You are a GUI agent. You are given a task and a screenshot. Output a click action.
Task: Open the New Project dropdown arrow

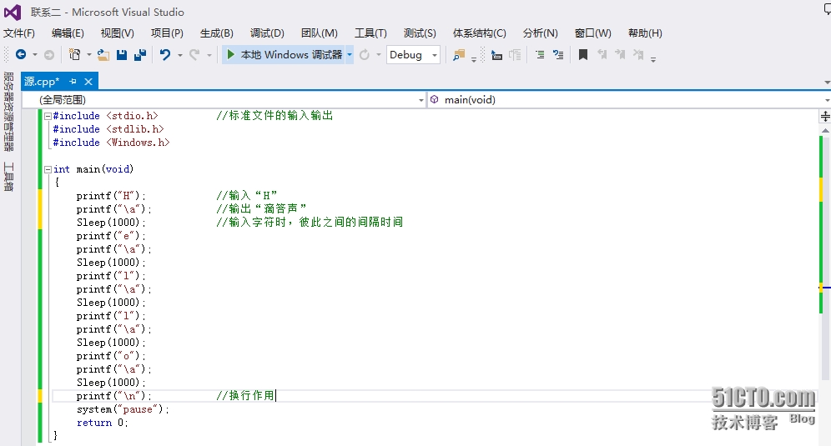pos(89,54)
